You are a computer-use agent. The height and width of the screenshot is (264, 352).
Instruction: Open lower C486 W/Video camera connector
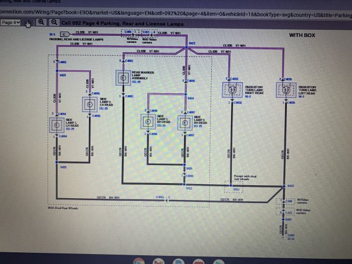point(289,201)
